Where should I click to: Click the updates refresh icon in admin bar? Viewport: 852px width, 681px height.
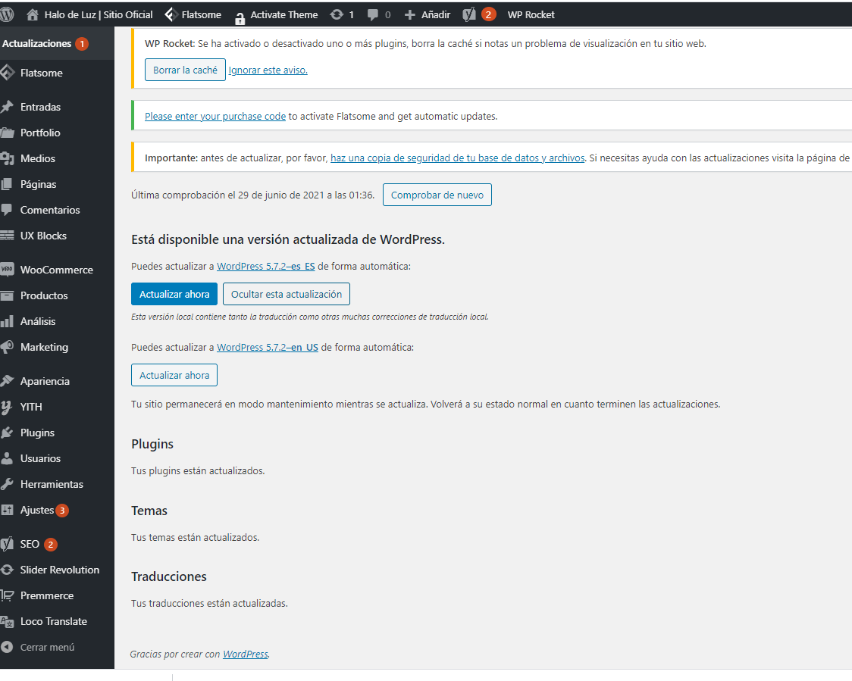[x=337, y=14]
